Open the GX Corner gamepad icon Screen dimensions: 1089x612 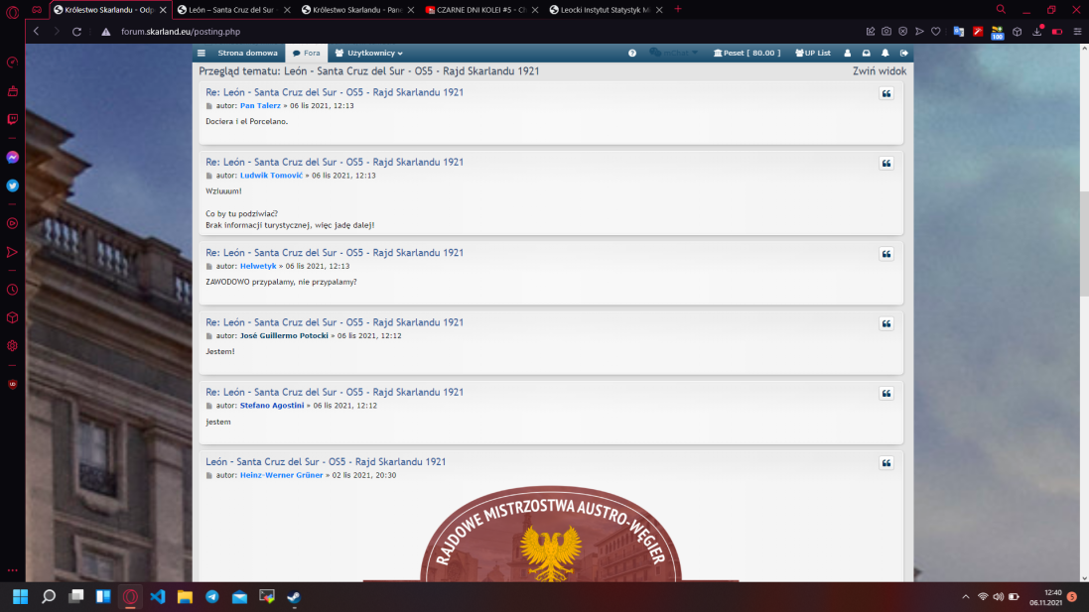pos(37,10)
